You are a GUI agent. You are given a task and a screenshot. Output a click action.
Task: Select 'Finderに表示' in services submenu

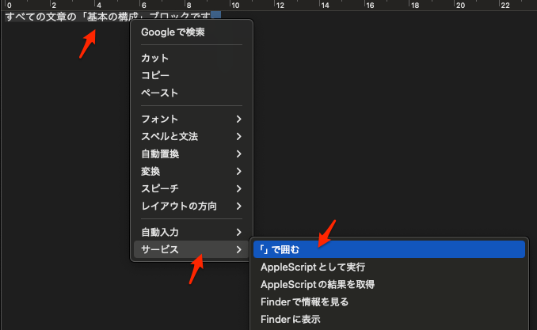[x=389, y=320]
